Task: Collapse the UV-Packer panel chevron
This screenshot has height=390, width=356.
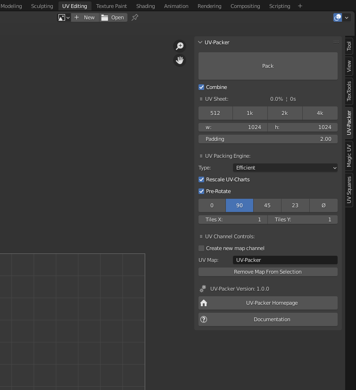Action: pos(200,42)
